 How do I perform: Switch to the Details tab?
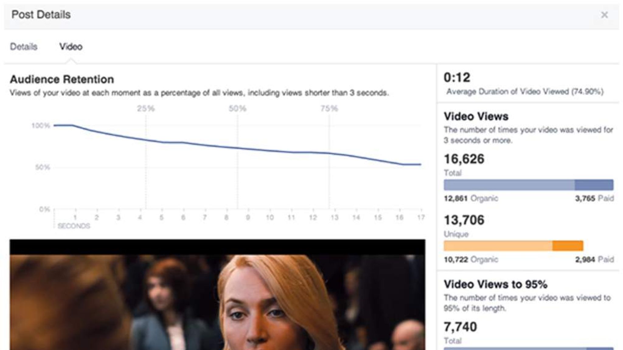[24, 47]
